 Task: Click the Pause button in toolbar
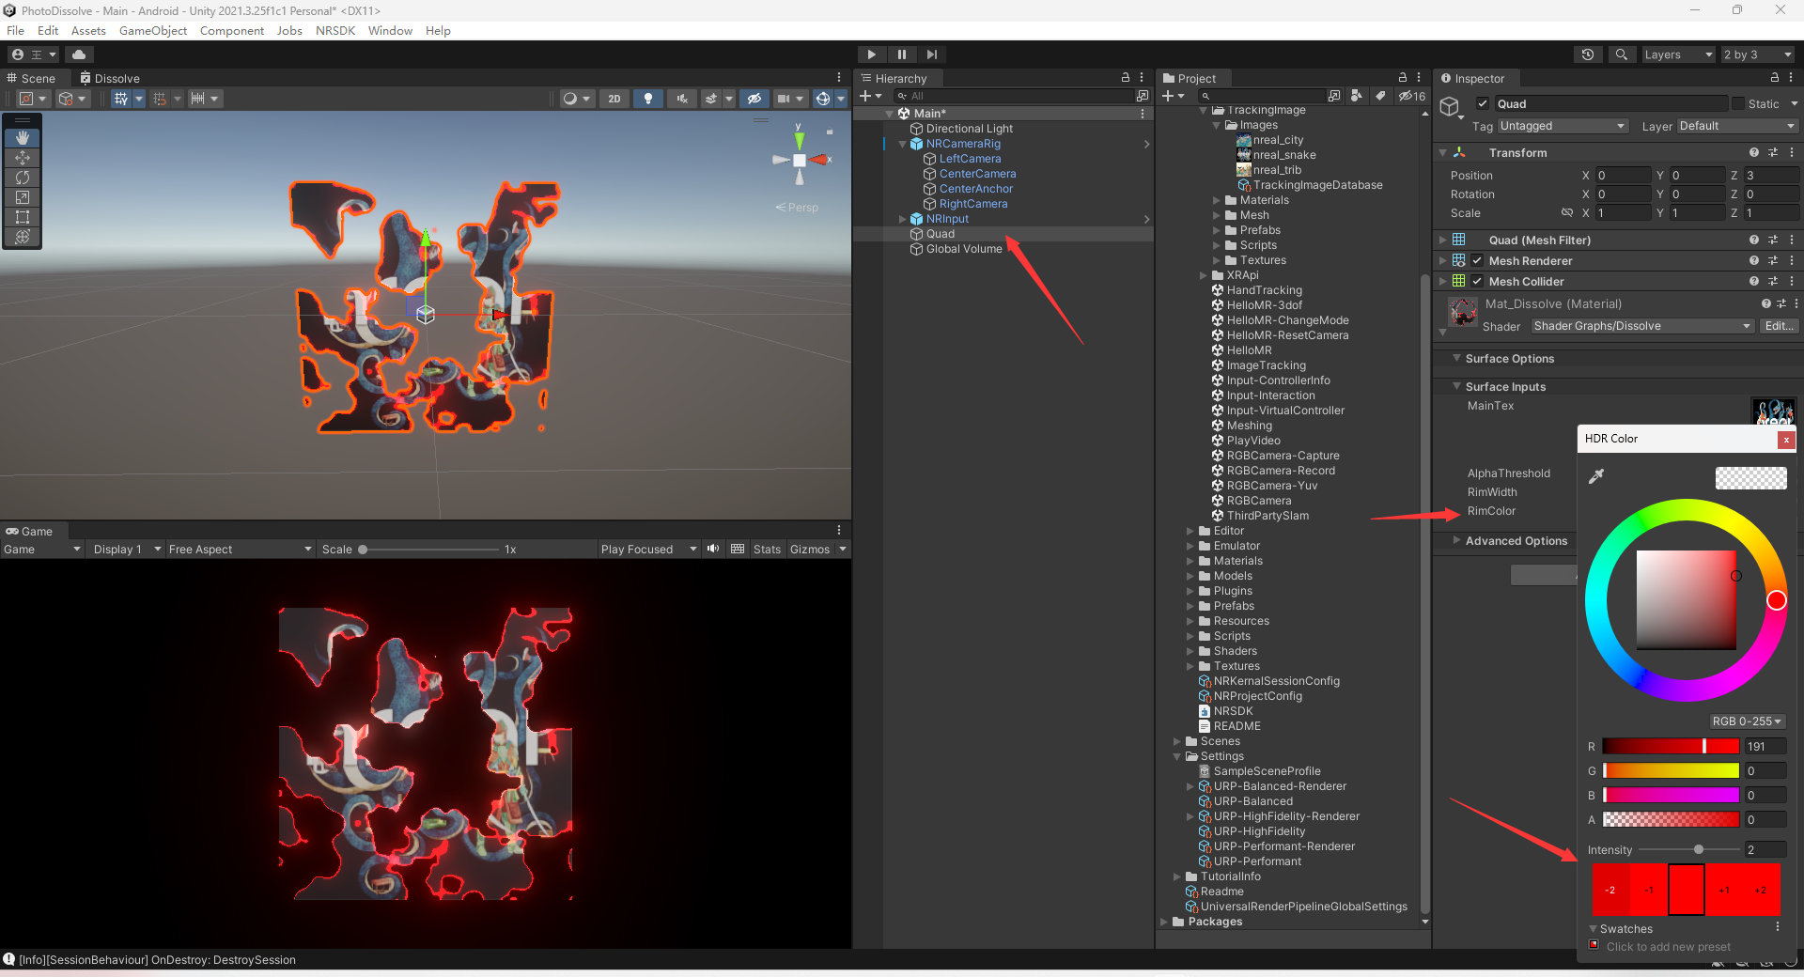point(901,54)
